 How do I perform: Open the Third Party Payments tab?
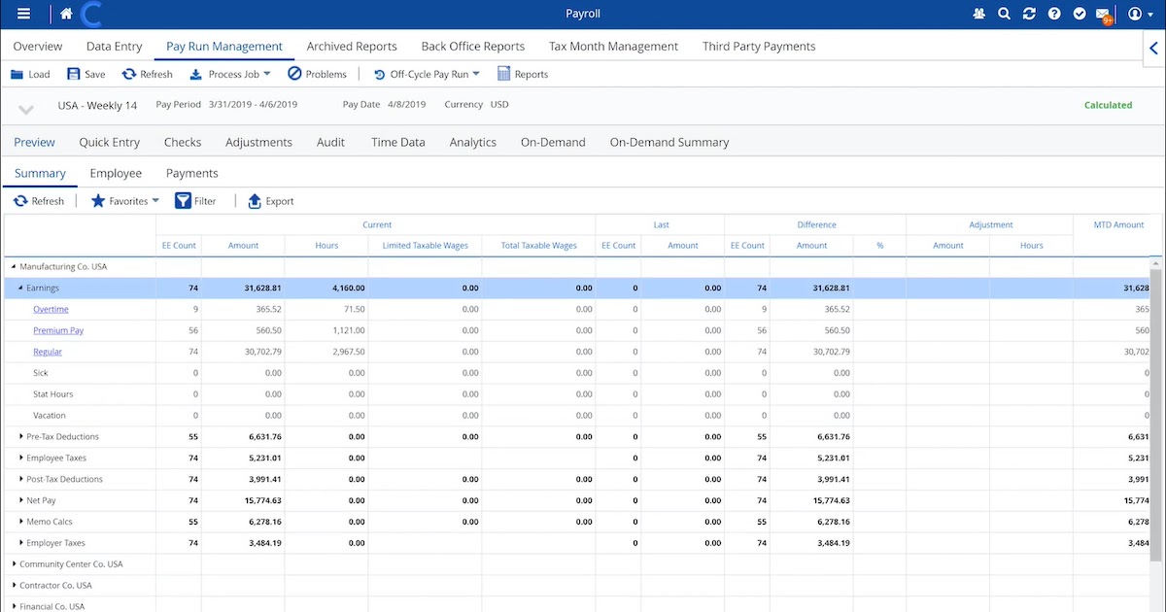point(759,46)
